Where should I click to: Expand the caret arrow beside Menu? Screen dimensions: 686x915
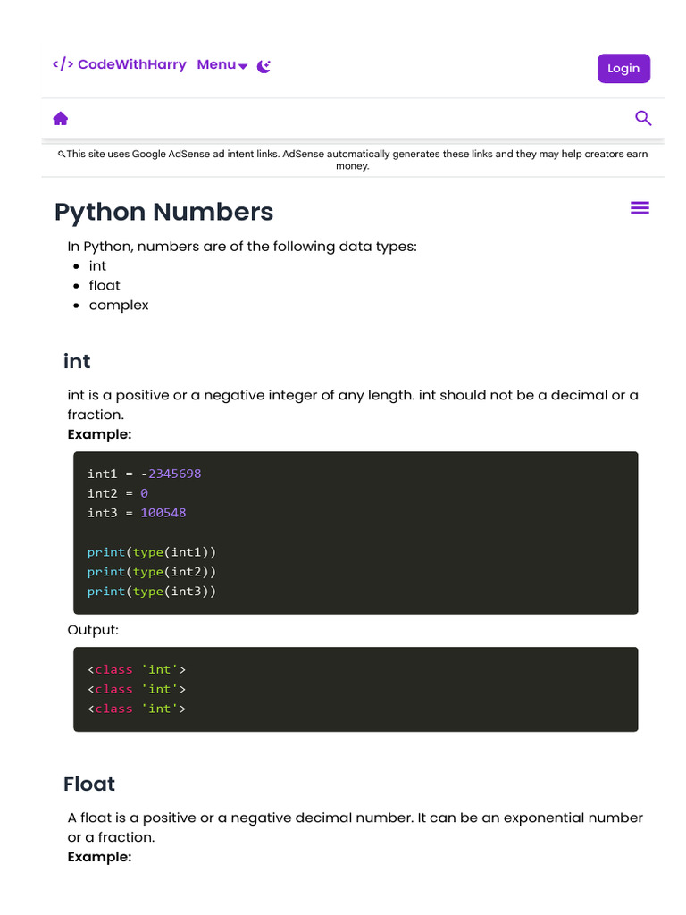coord(243,66)
